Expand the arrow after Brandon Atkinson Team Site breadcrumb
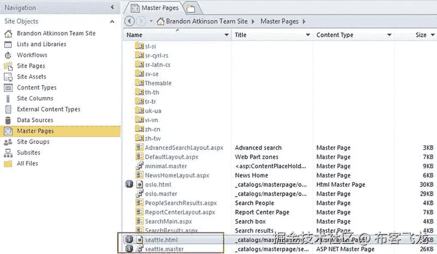This screenshot has height=254, width=437. pos(253,21)
